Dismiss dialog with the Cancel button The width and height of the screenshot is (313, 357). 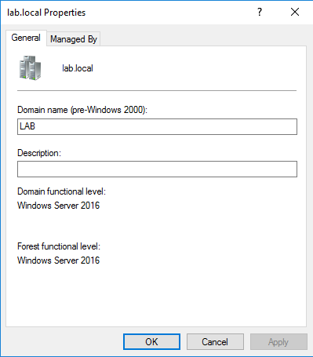coord(215,342)
